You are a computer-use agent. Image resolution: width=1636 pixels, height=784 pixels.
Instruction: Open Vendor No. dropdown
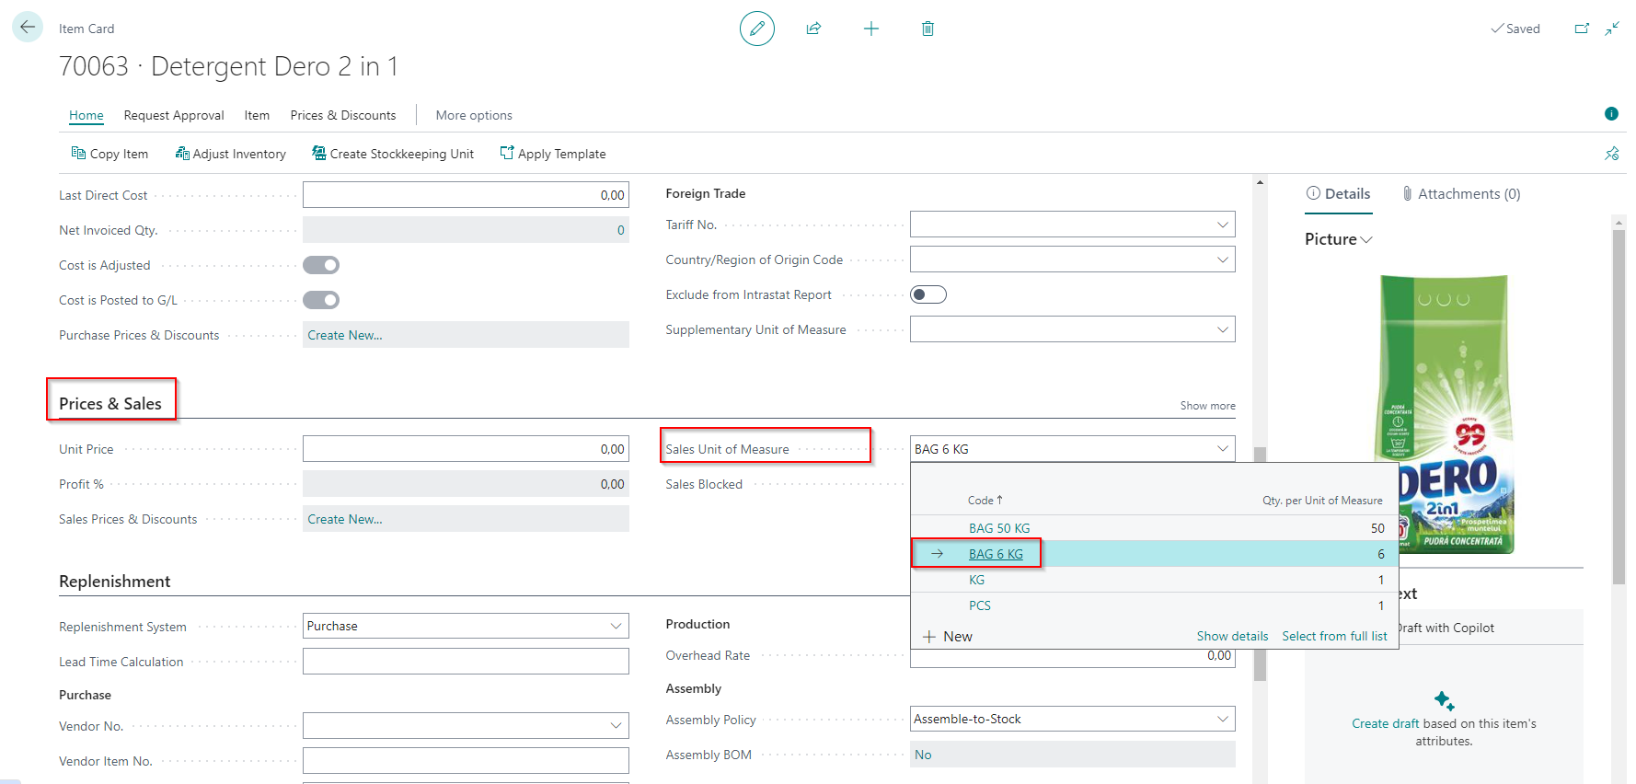tap(616, 725)
